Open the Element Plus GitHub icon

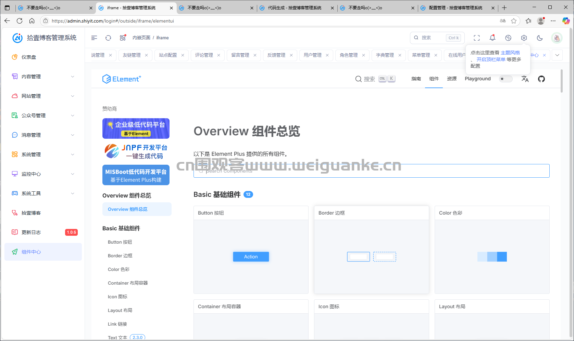click(x=541, y=79)
